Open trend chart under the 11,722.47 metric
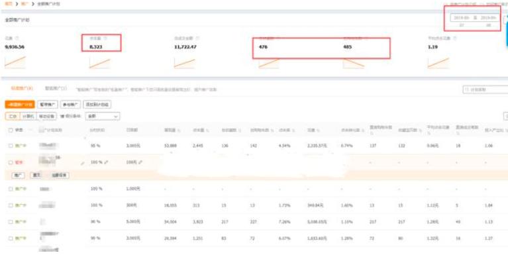 (x=185, y=63)
